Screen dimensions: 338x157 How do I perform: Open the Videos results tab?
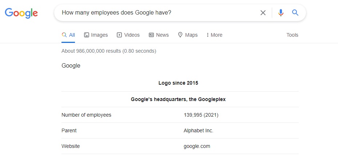[132, 35]
